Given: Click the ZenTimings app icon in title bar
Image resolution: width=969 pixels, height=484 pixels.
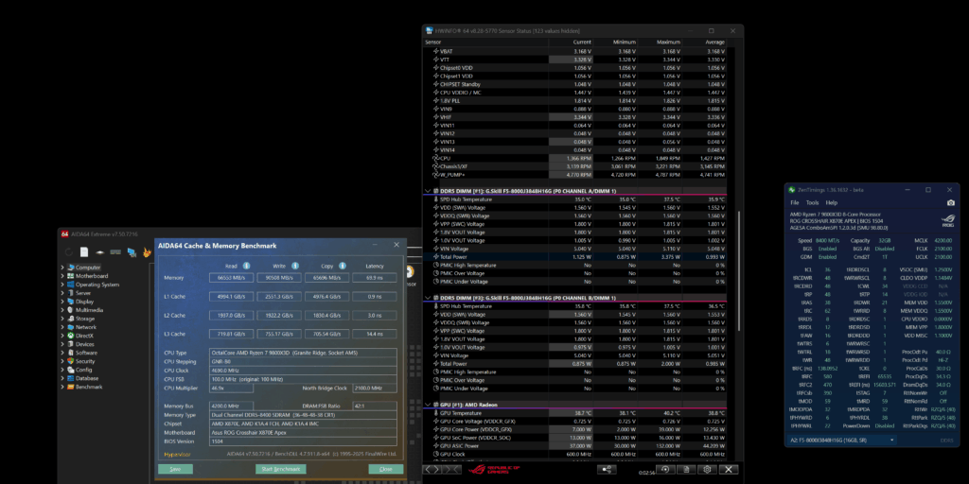Looking at the screenshot, I should click(792, 189).
